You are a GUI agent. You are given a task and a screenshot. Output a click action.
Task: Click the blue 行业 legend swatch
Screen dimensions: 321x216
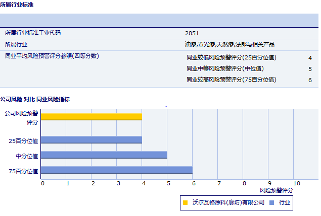(x=272, y=202)
